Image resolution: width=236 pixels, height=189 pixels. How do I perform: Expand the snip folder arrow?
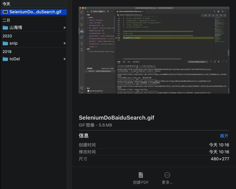tap(65, 43)
